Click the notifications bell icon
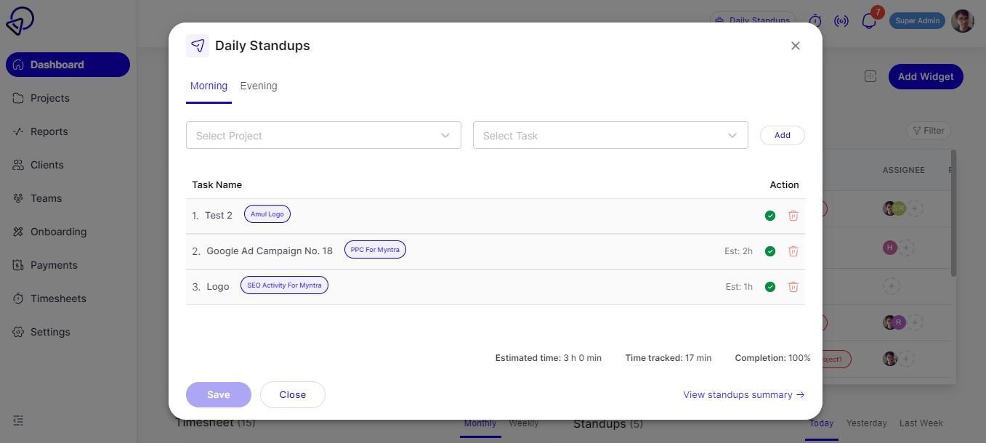 click(868, 21)
